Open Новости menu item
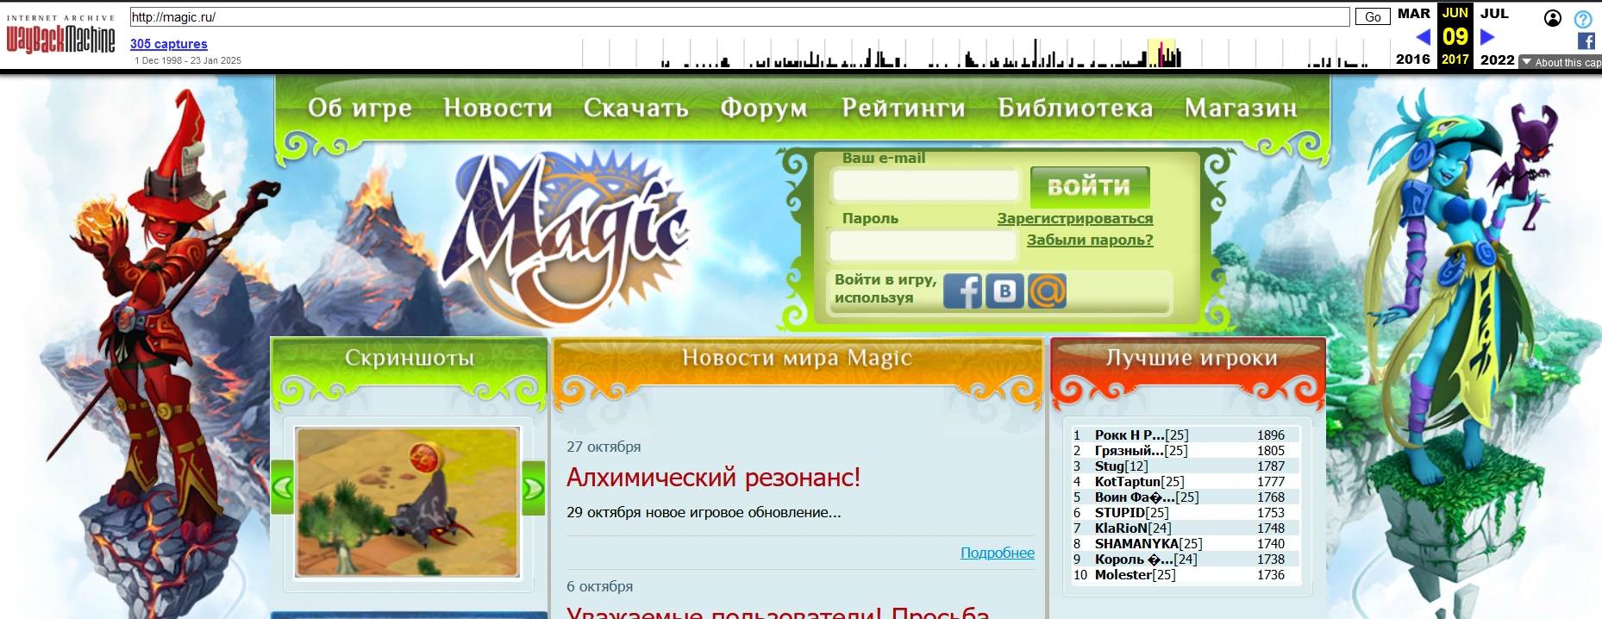Viewport: 1602px width, 619px height. click(497, 108)
